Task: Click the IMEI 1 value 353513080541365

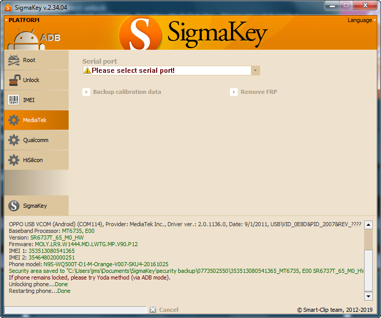Action: pos(52,251)
